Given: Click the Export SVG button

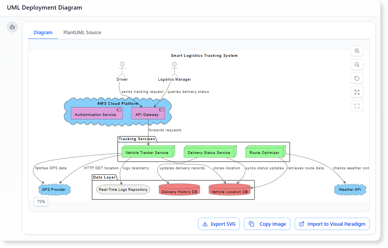Looking at the screenshot, I should [219, 224].
